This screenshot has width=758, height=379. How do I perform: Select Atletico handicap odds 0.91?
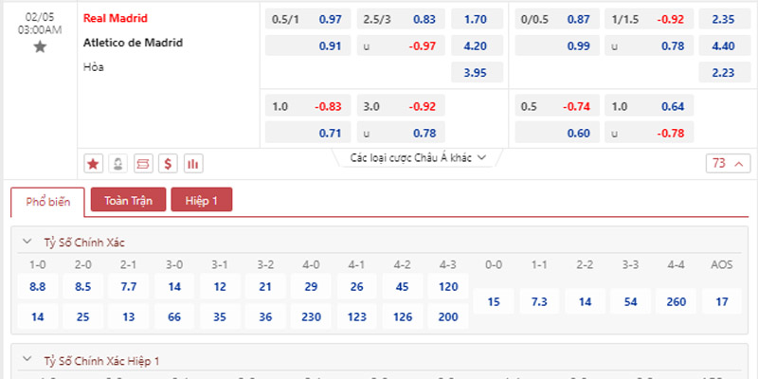(308, 45)
